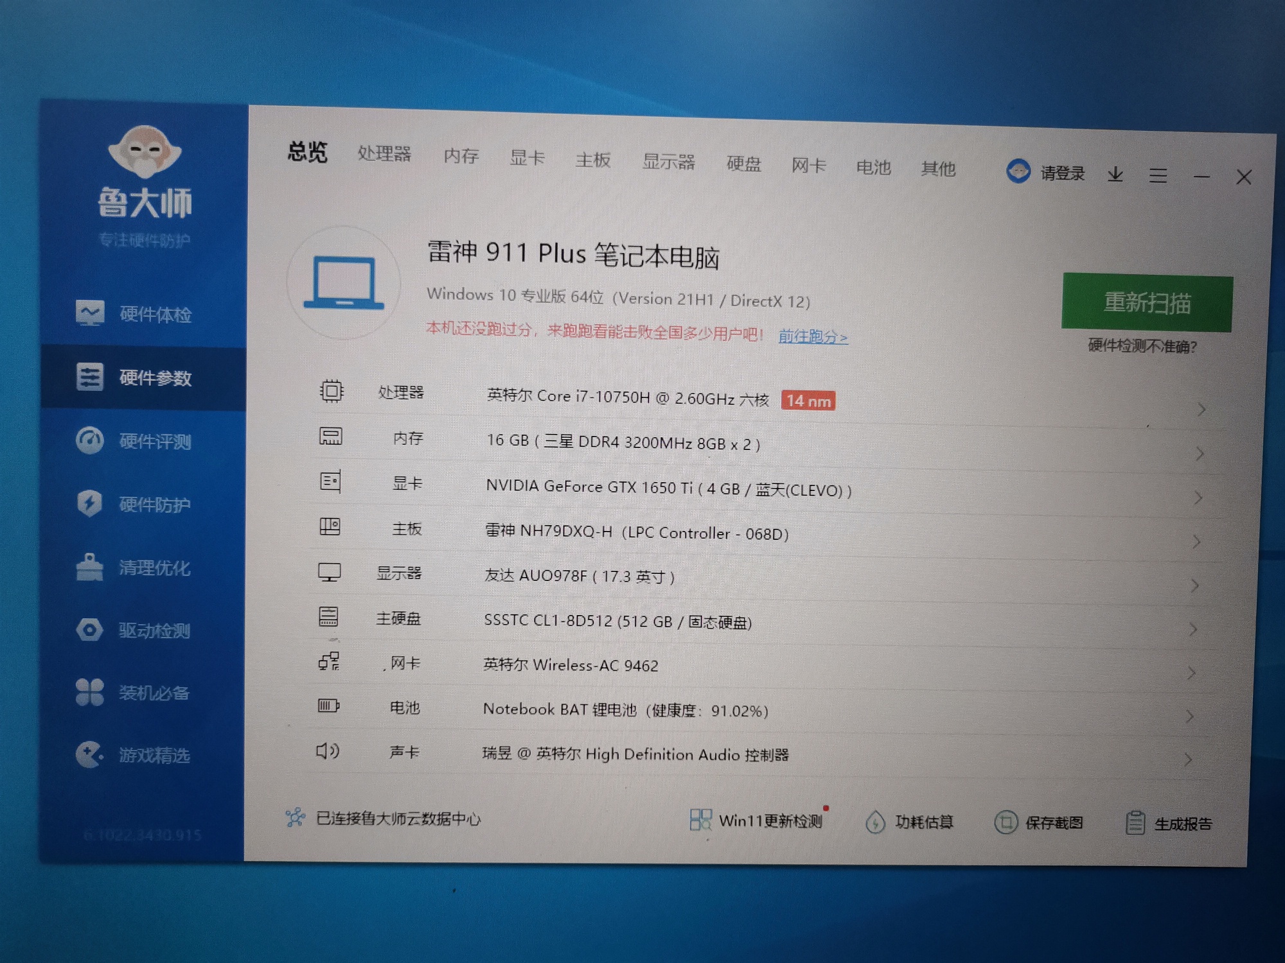Minimize the 鲁大师 window
This screenshot has width=1285, height=963.
tap(1201, 177)
